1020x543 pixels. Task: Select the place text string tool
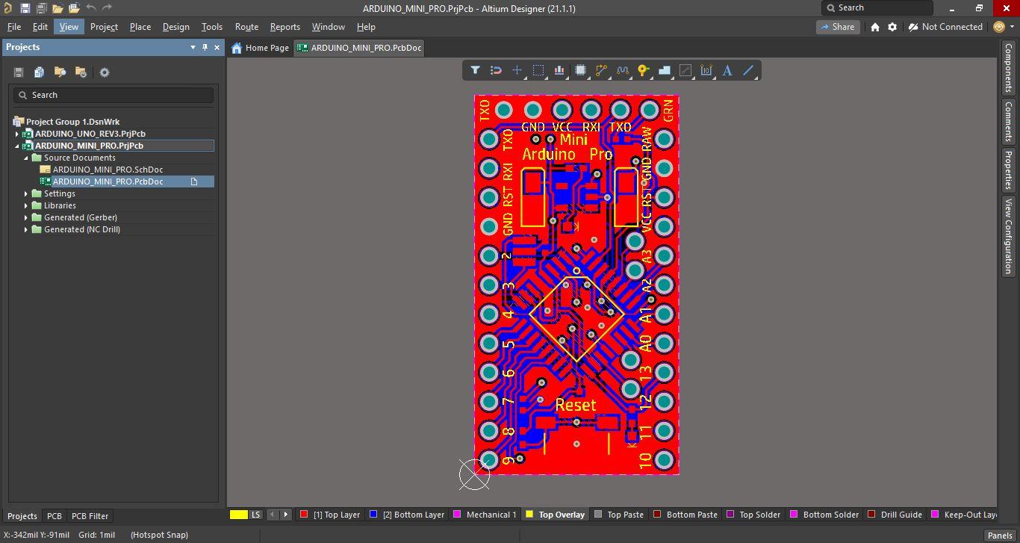(727, 70)
